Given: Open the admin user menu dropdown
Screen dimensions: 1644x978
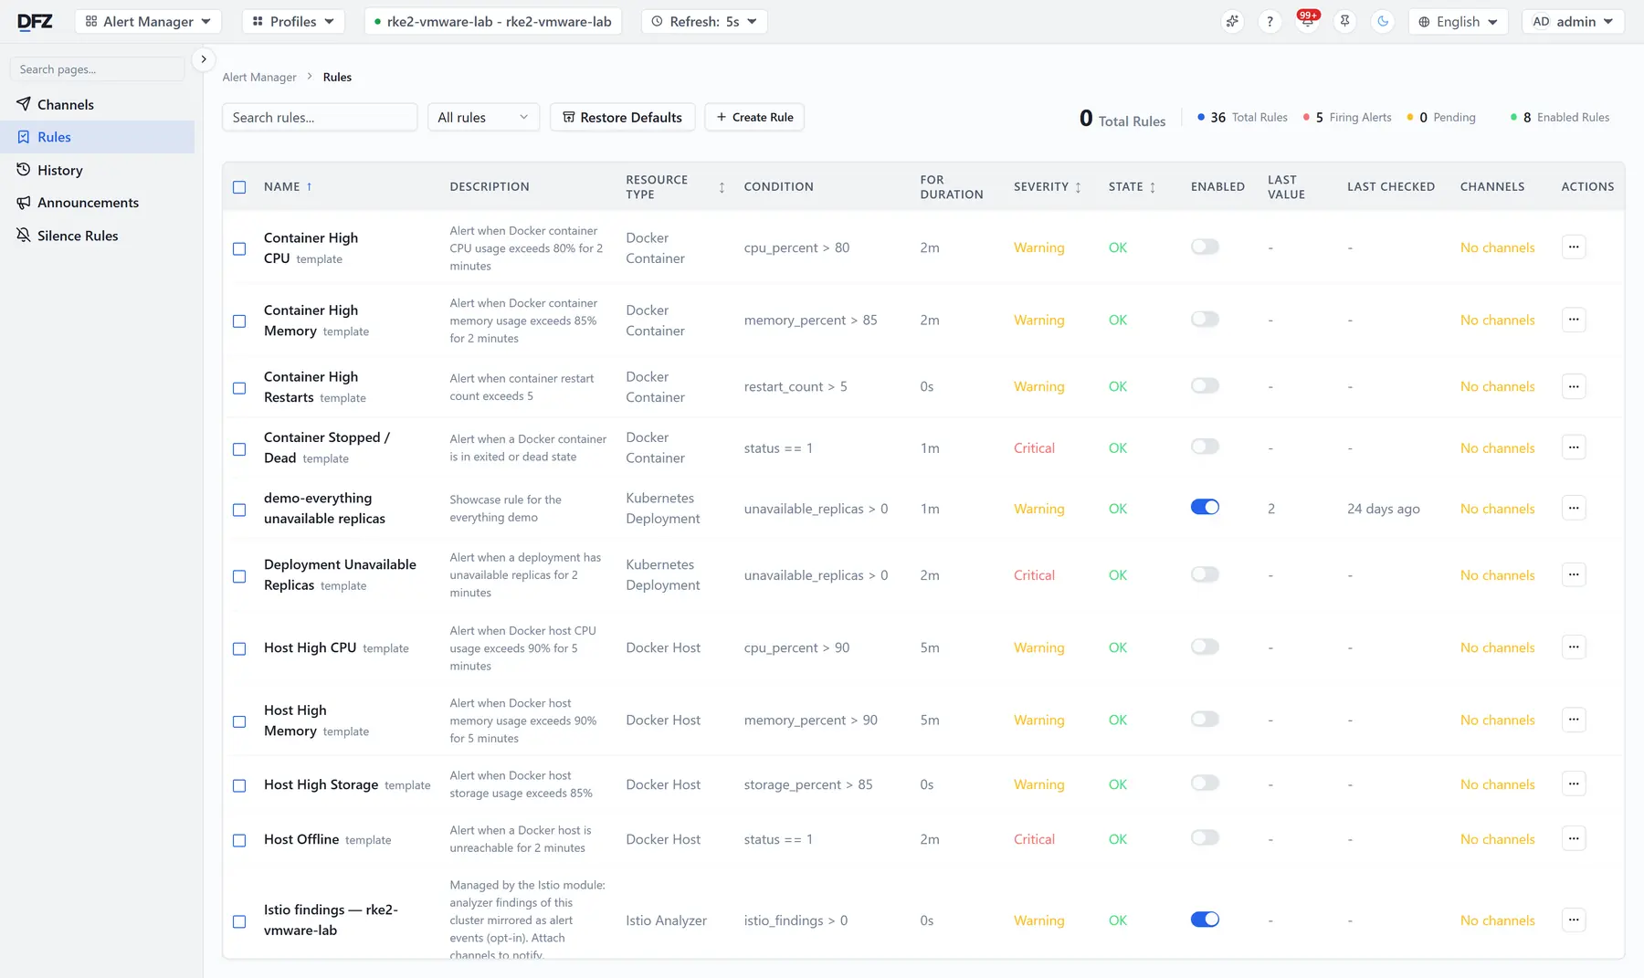Looking at the screenshot, I should click(1573, 21).
